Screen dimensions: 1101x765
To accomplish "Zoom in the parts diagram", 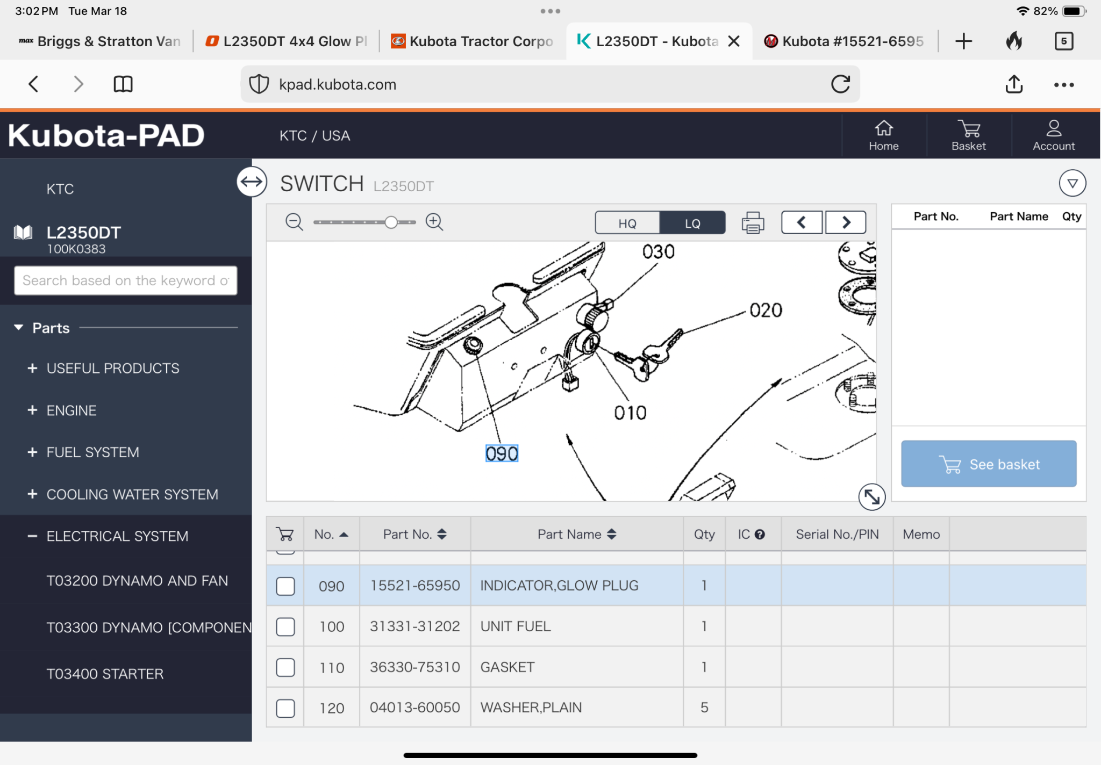I will point(434,222).
